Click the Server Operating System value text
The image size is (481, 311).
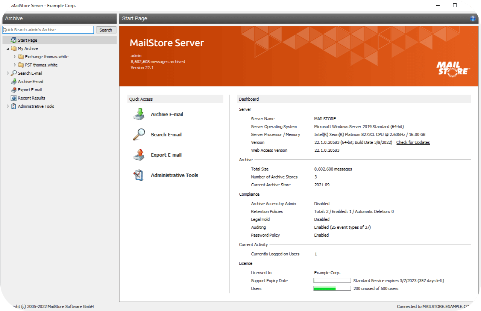click(359, 127)
